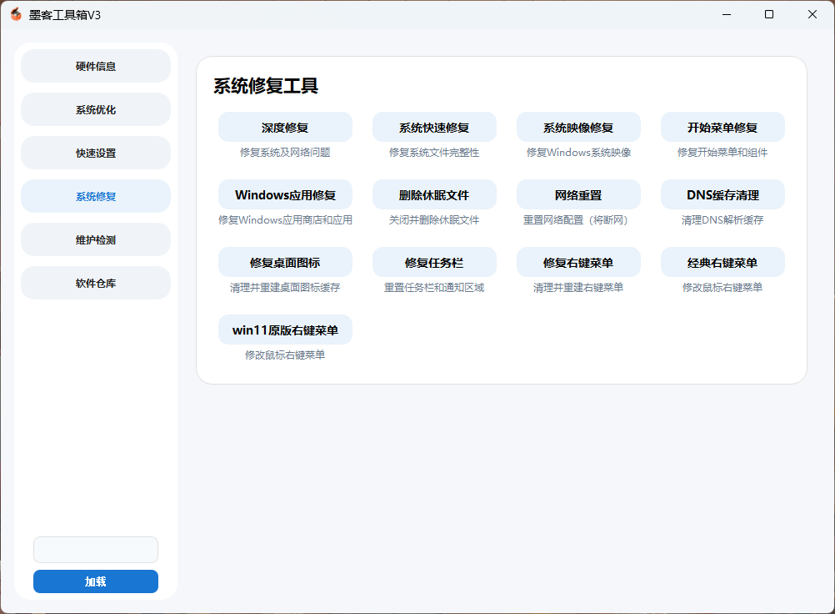Image resolution: width=835 pixels, height=614 pixels.
Task: Start 系统映像修复
Action: click(x=578, y=128)
